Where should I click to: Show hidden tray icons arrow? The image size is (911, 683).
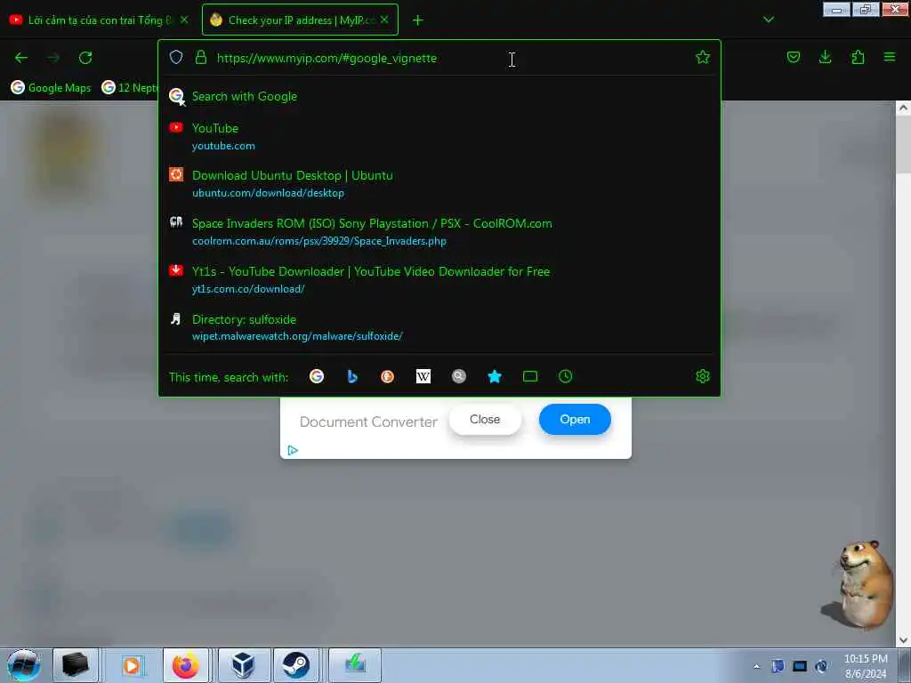coord(756,666)
